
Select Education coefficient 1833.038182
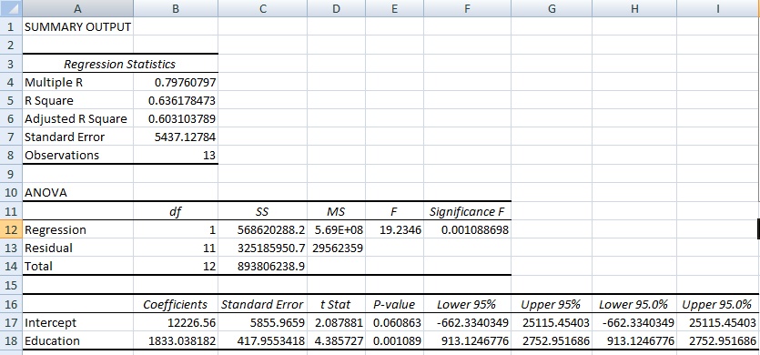(176, 340)
